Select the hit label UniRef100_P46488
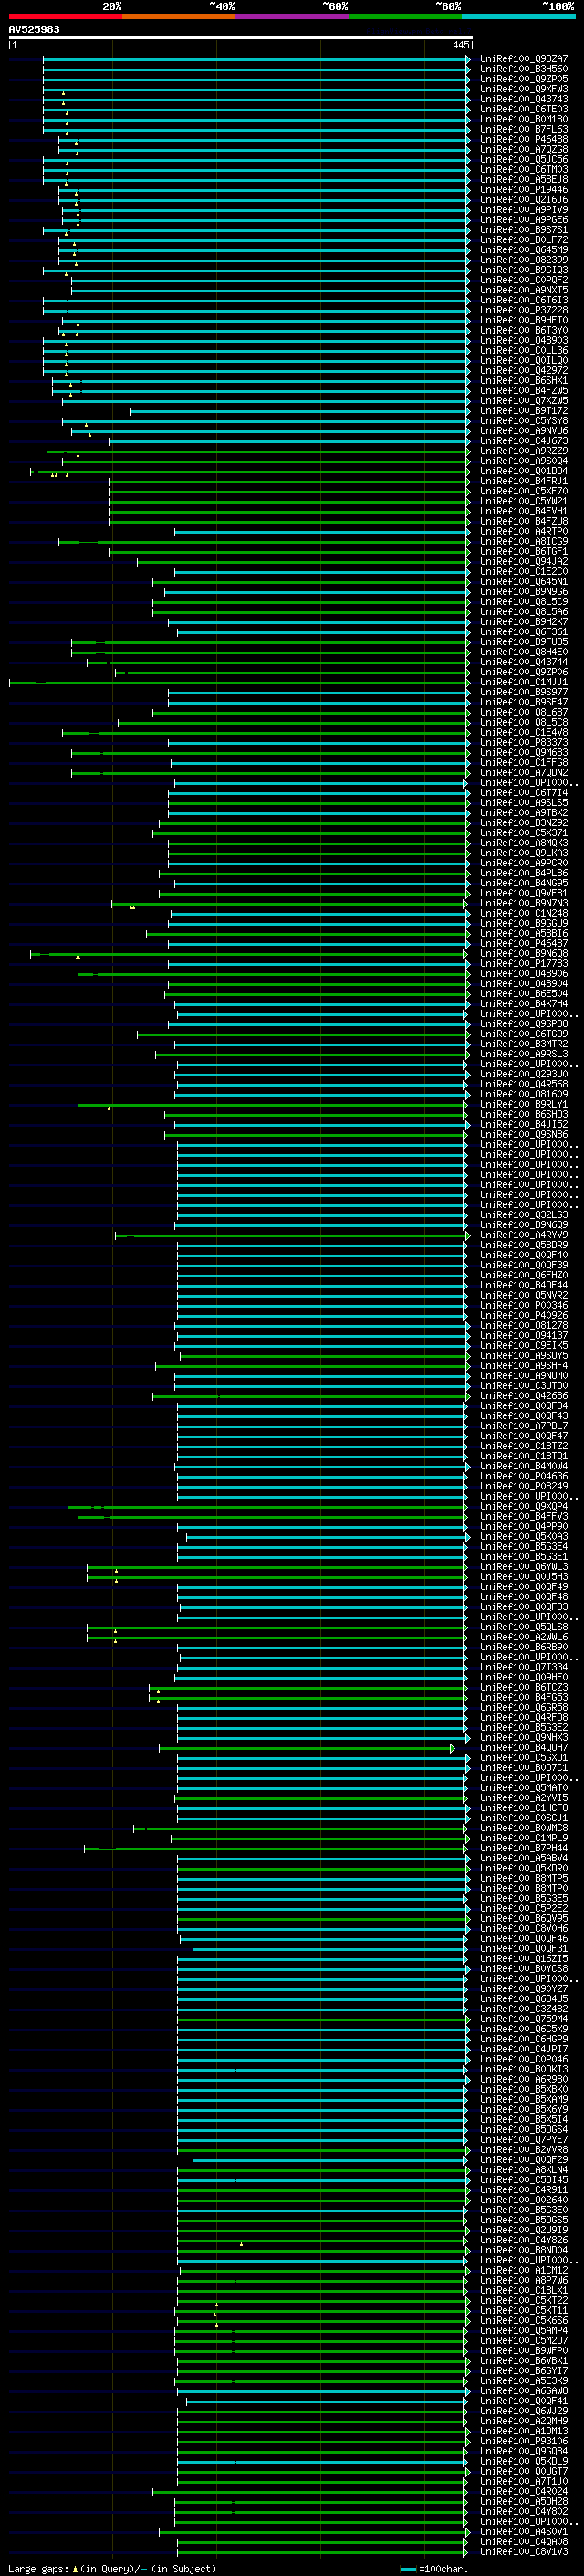The height and width of the screenshot is (2576, 584). tap(524, 139)
